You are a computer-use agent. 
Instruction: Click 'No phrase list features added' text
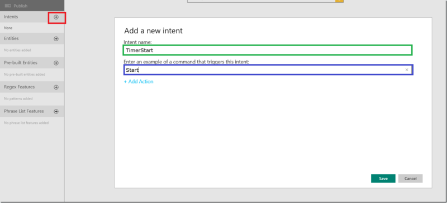coord(26,123)
